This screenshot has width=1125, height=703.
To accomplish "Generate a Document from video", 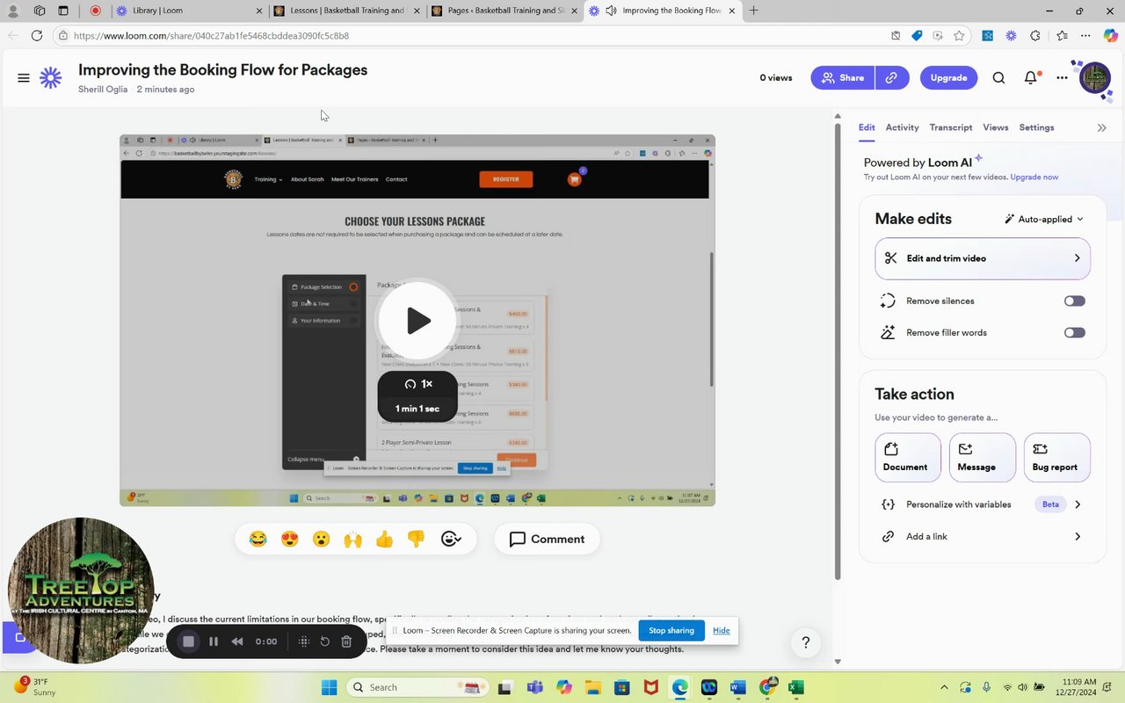I will pyautogui.click(x=908, y=457).
